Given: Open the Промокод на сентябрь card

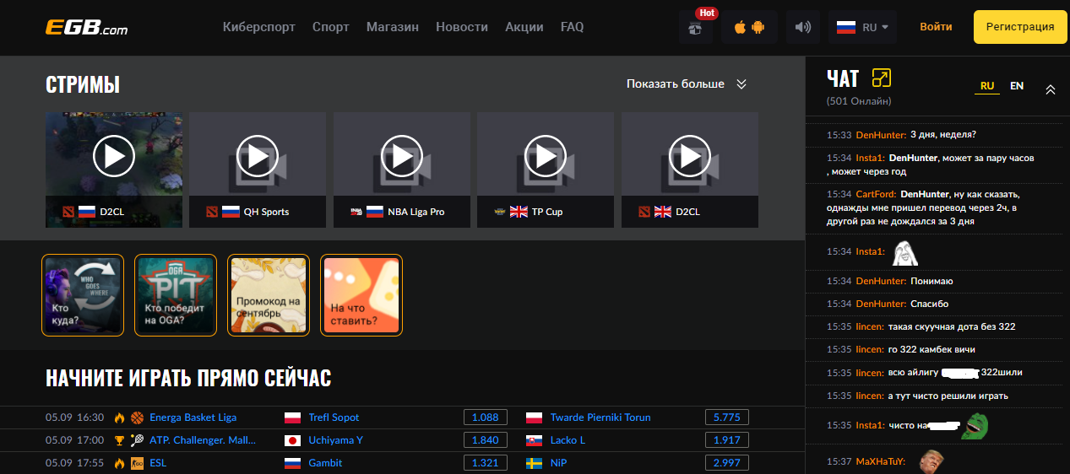Looking at the screenshot, I should pyautogui.click(x=269, y=295).
